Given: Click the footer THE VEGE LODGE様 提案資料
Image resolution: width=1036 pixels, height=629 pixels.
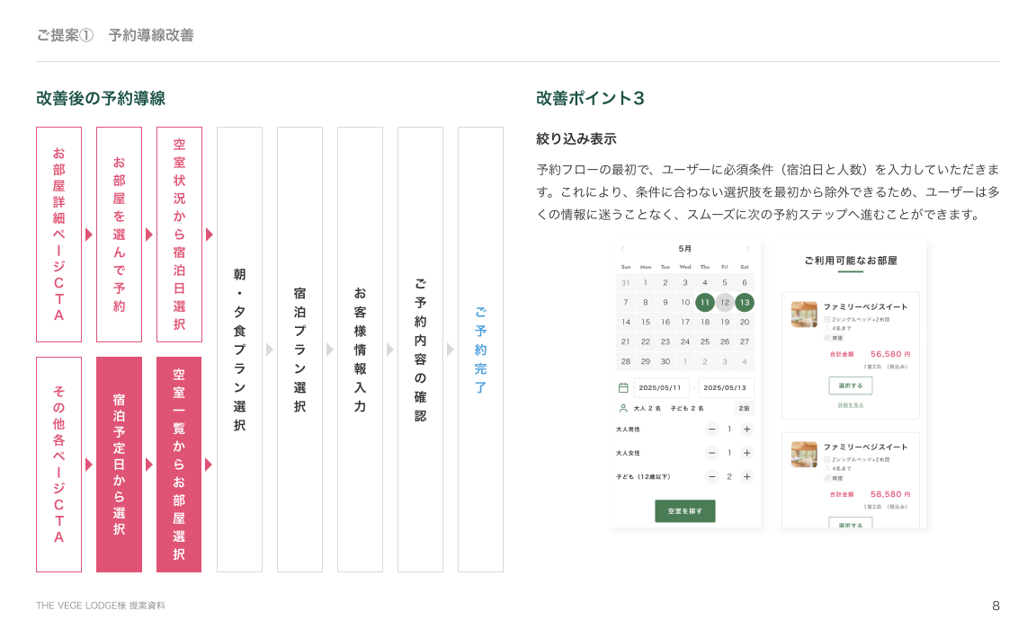Looking at the screenshot, I should click(x=101, y=606).
